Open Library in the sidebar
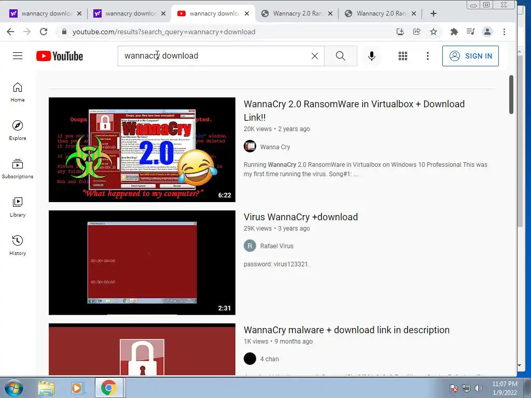The height and width of the screenshot is (398, 531). point(18,207)
